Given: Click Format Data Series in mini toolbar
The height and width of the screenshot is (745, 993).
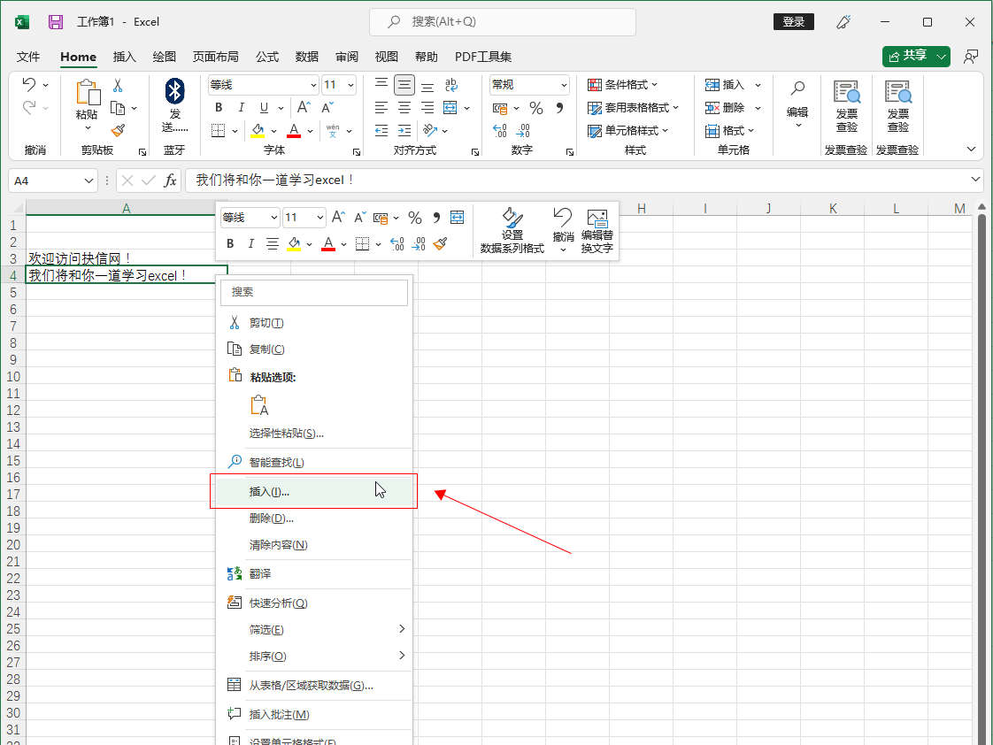Looking at the screenshot, I should tap(512, 231).
